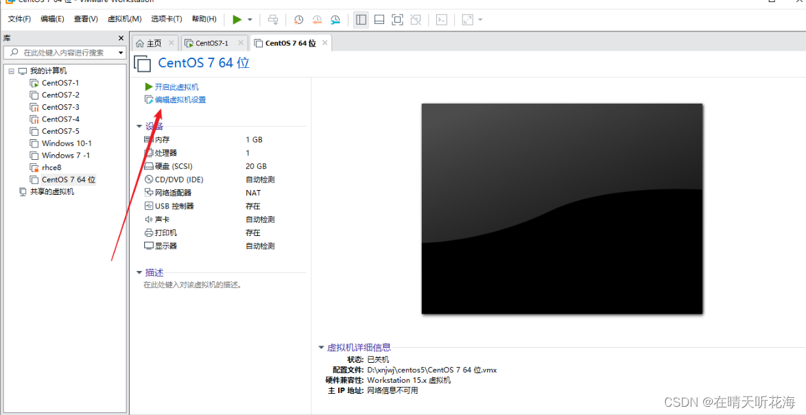806x415 pixels.
Task: Close the CentOS7-1 tab
Action: point(241,43)
